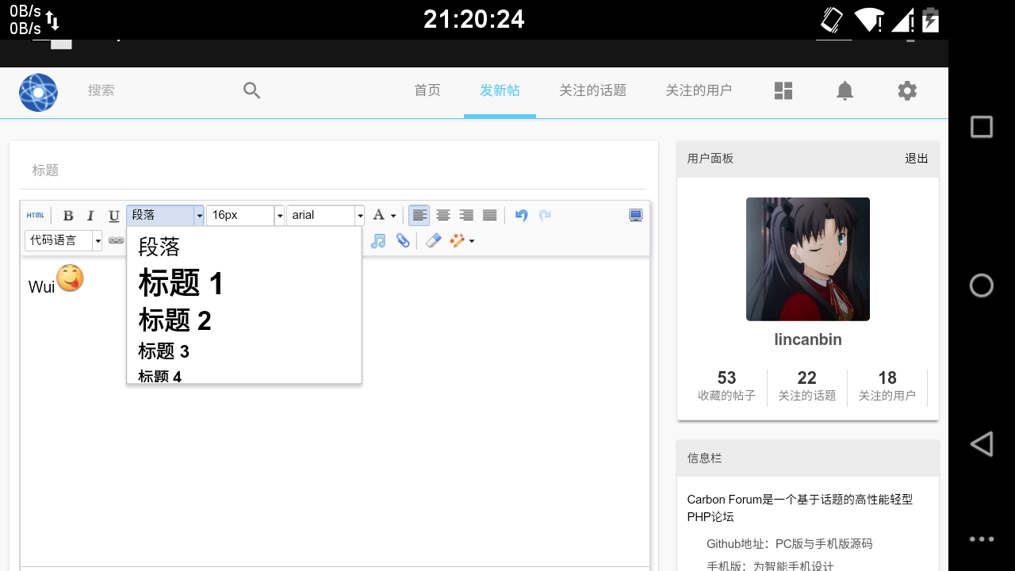
Task: Tap Android recent apps square button
Action: (982, 127)
